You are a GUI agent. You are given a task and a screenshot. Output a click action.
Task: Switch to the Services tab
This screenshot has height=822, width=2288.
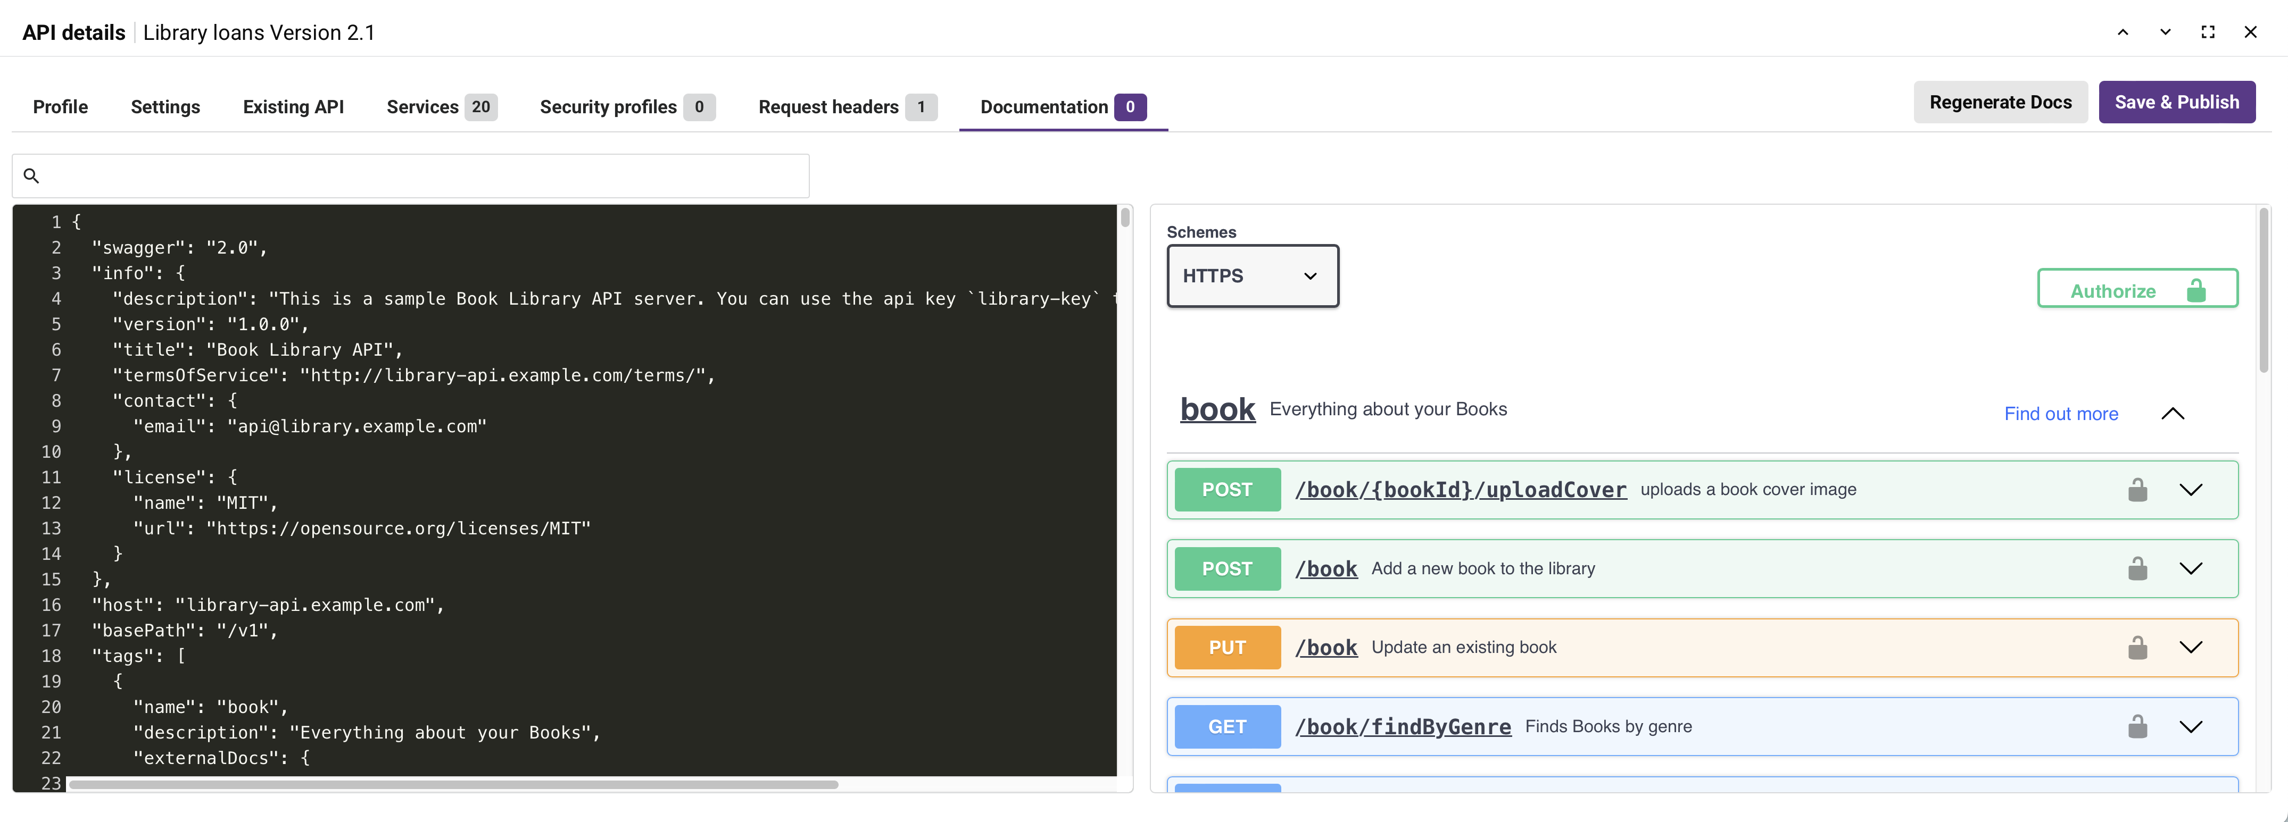click(x=442, y=106)
